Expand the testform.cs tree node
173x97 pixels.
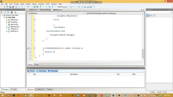coord(7,31)
